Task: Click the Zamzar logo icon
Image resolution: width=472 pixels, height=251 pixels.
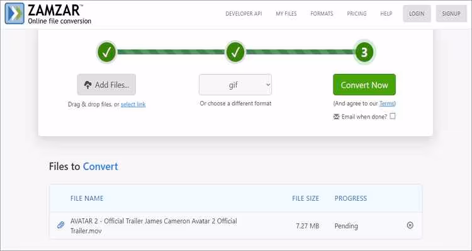Action: (x=14, y=13)
